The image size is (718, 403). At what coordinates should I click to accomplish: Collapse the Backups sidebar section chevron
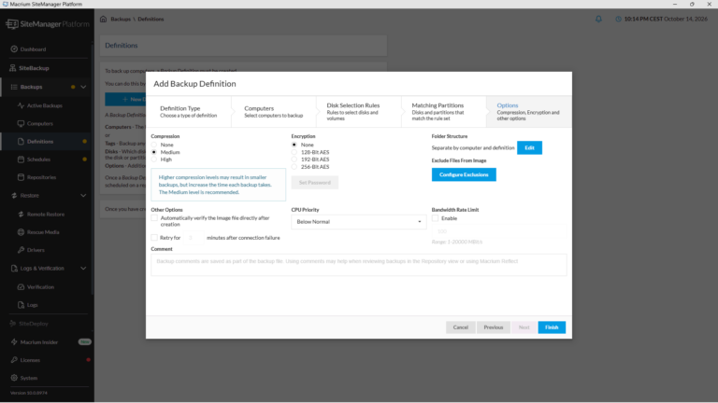click(83, 87)
